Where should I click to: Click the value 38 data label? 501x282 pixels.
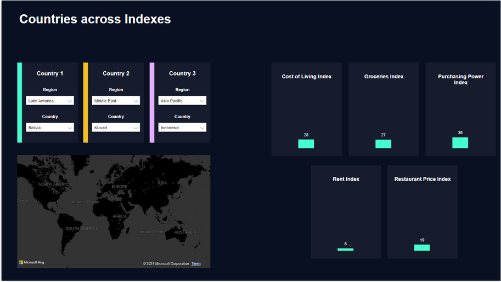click(x=460, y=133)
